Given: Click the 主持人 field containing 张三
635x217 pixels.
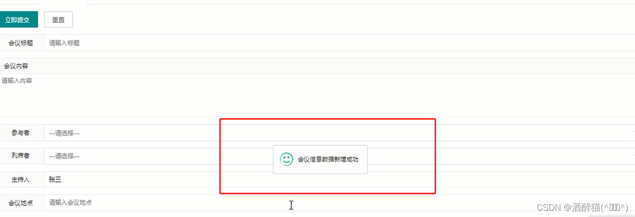Looking at the screenshot, I should coord(339,179).
